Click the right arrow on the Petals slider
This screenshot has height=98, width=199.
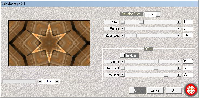pyautogui.click(x=179, y=22)
